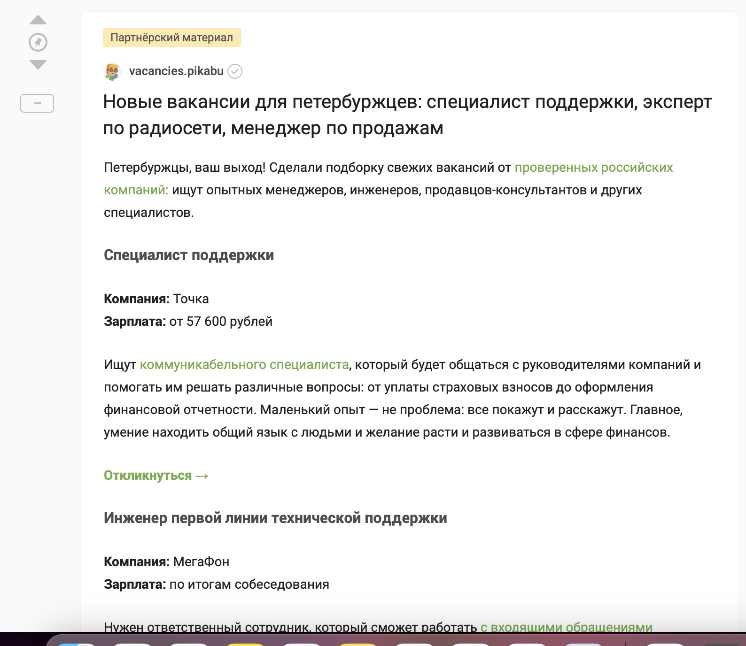Open the vacancies.pikabu profile link

(x=176, y=71)
